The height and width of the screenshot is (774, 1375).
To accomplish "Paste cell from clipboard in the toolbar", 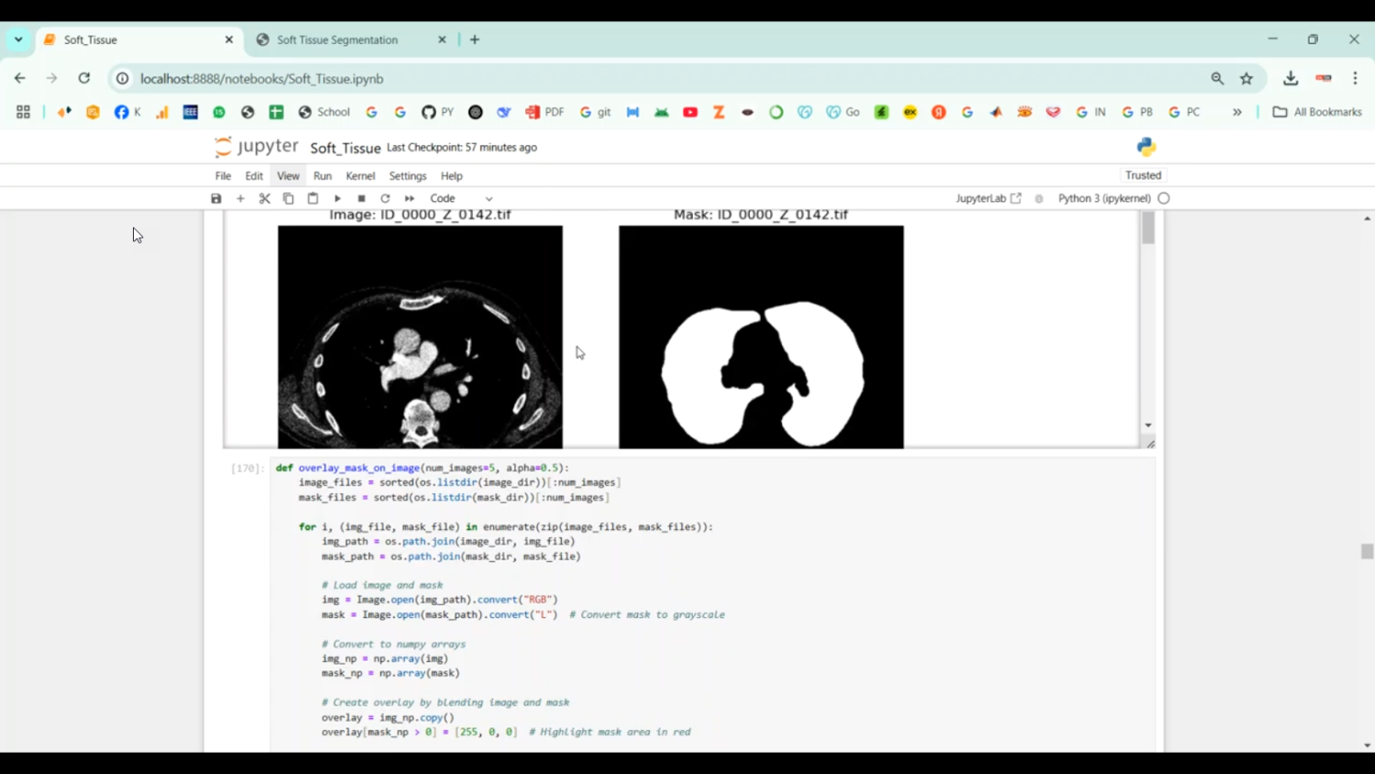I will click(x=313, y=198).
